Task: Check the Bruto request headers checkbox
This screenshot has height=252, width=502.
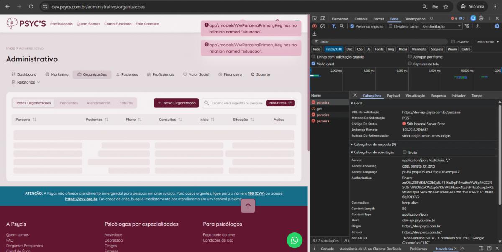Action: tap(405, 152)
